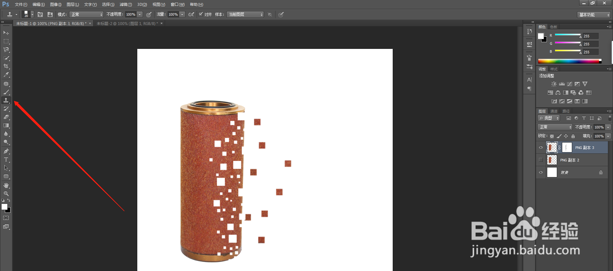
Task: Select the Lasso tool
Action: [6, 50]
